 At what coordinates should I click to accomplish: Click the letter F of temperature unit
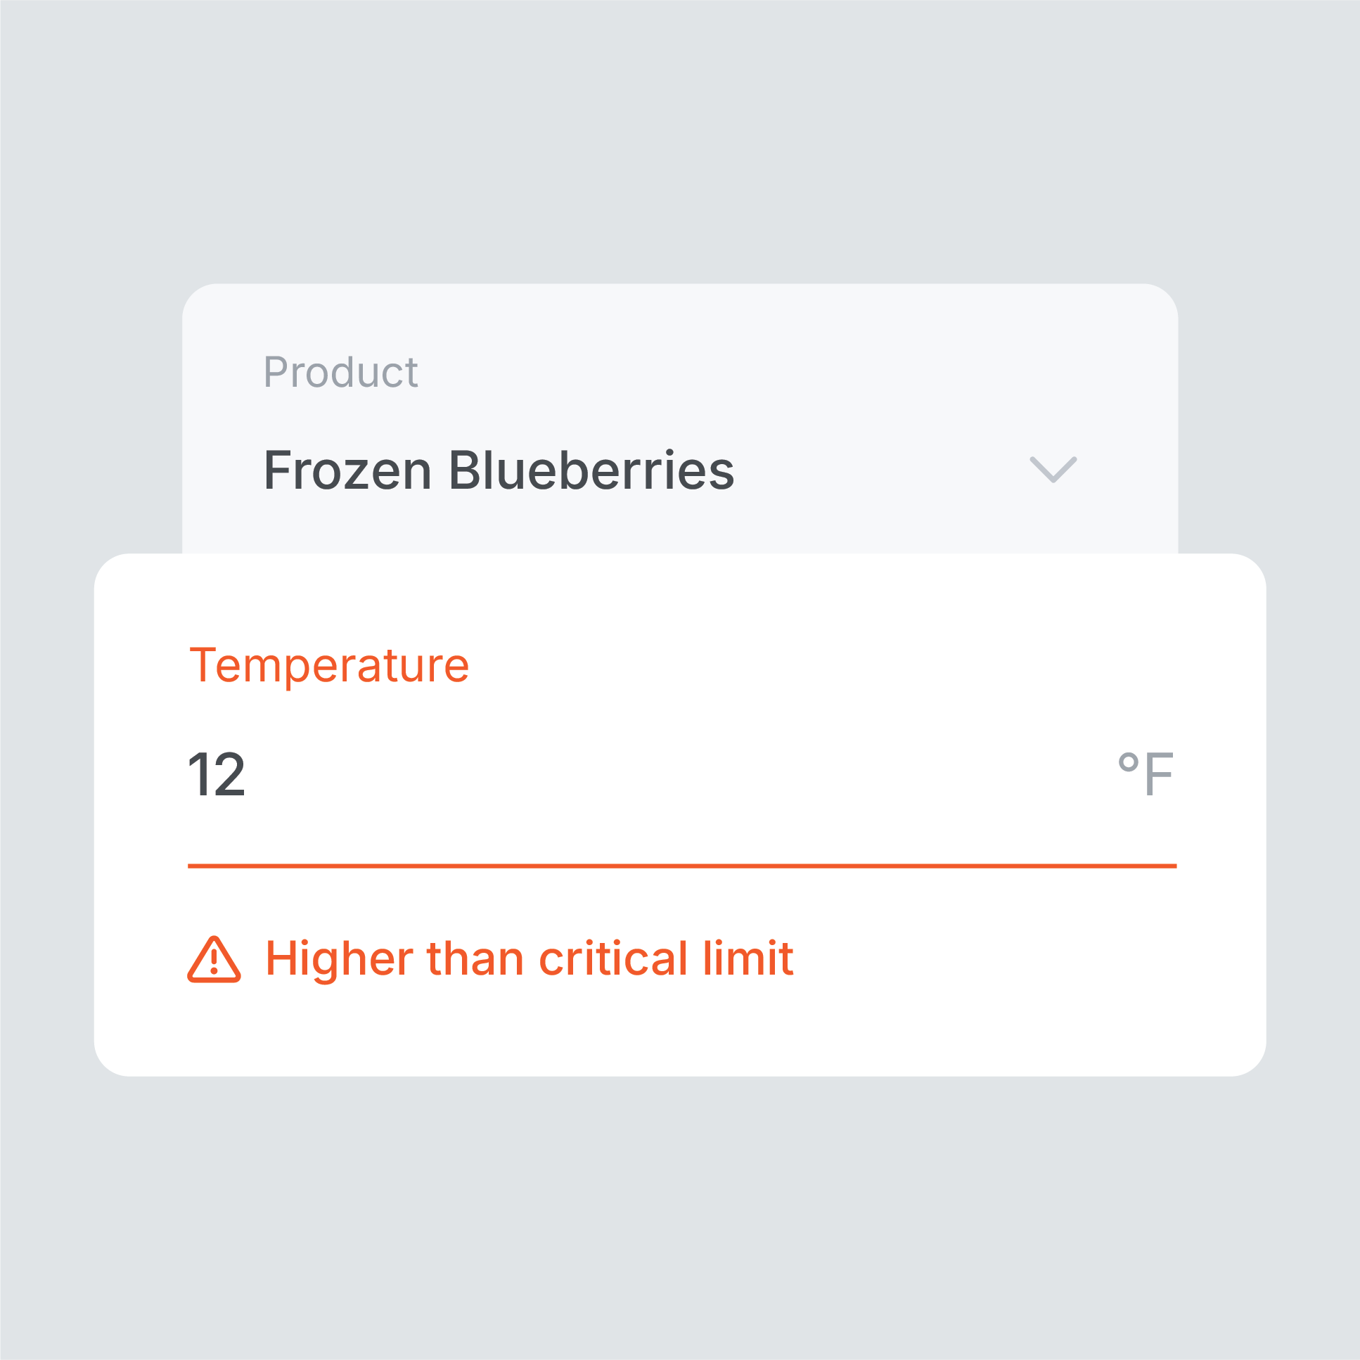pyautogui.click(x=1159, y=774)
